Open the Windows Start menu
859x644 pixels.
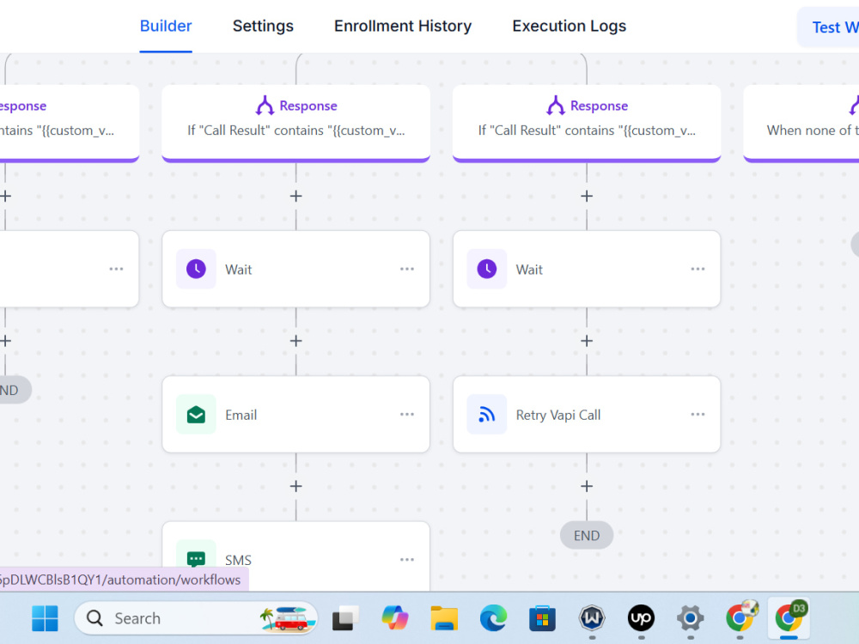[x=45, y=618]
